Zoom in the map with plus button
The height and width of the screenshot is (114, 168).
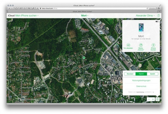[x=153, y=99]
